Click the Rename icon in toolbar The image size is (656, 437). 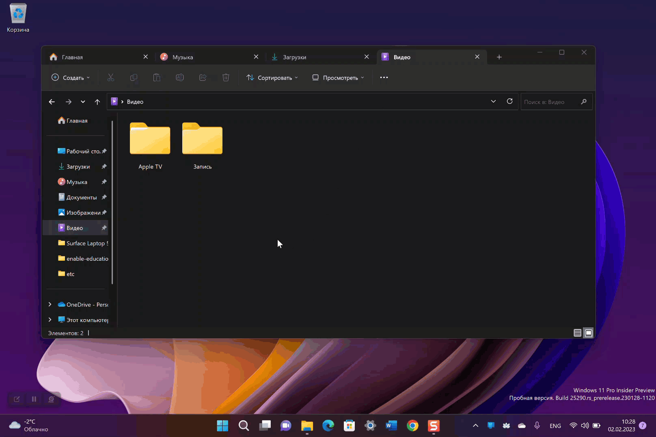[x=180, y=78]
